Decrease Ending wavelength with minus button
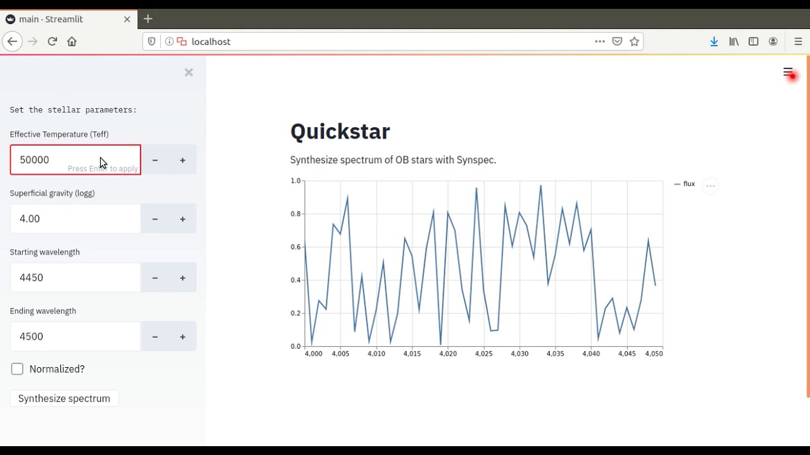Screen dimensions: 810x455 coord(155,336)
